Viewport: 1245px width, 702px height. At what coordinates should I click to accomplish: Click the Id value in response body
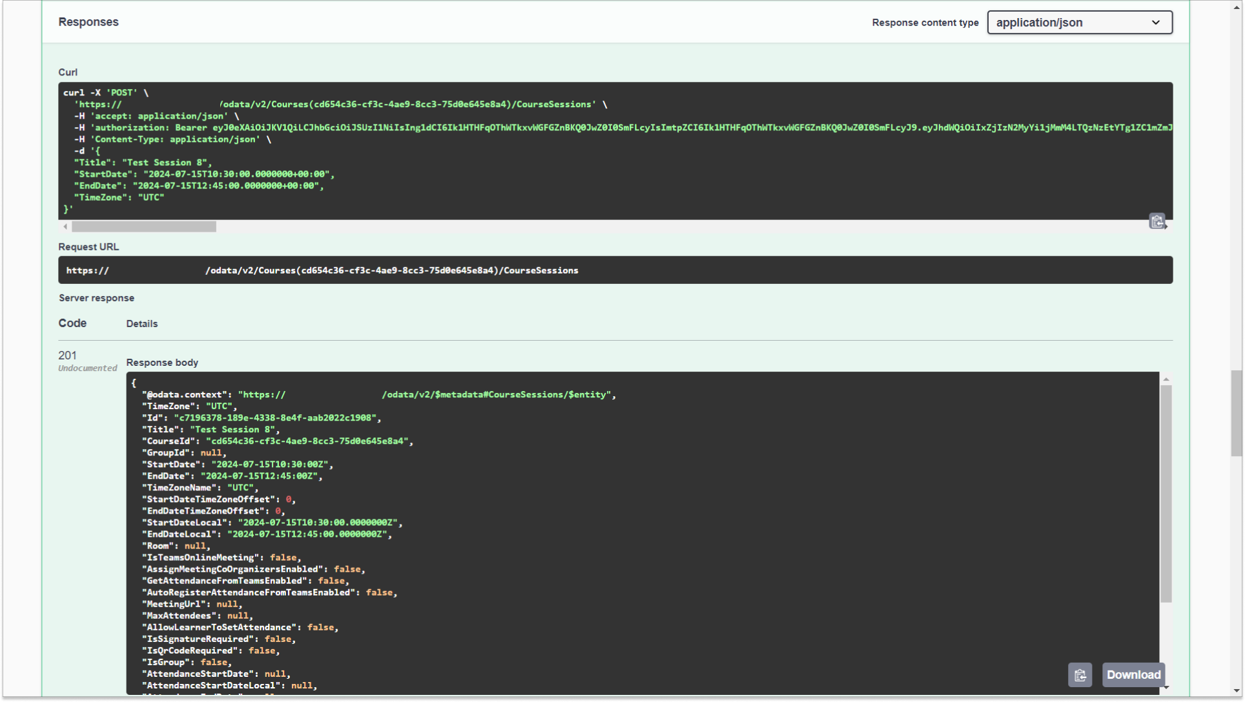(275, 418)
